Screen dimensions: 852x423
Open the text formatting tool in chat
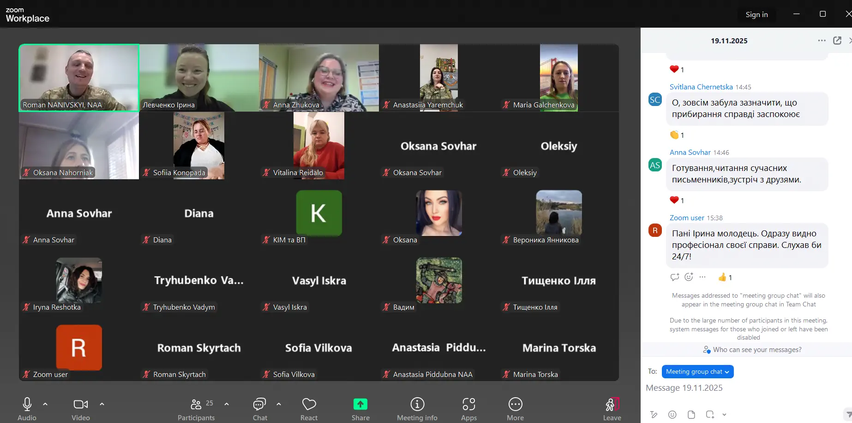coord(654,414)
